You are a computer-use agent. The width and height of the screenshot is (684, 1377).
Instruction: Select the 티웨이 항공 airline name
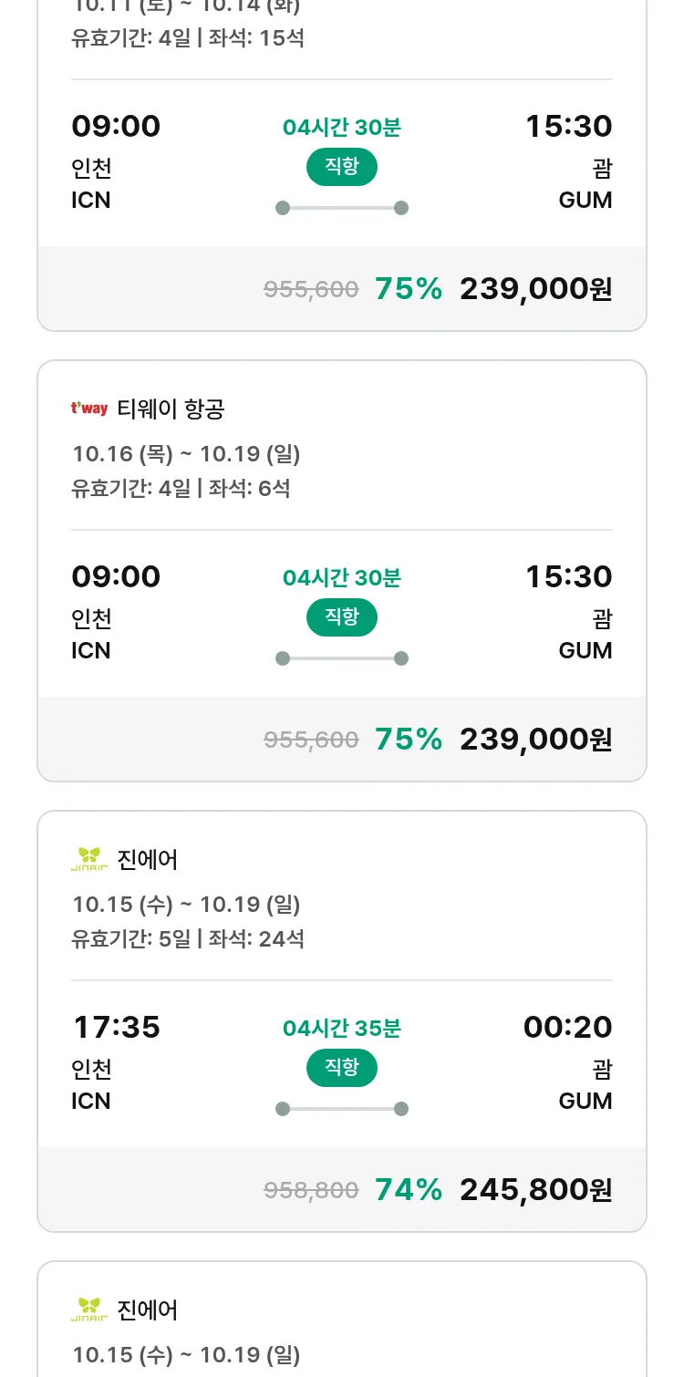(171, 409)
